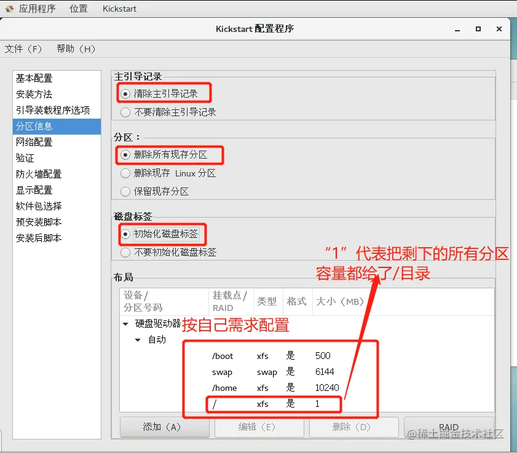This screenshot has width=517, height=453.
Task: Select the /home partition row
Action: coord(307,388)
